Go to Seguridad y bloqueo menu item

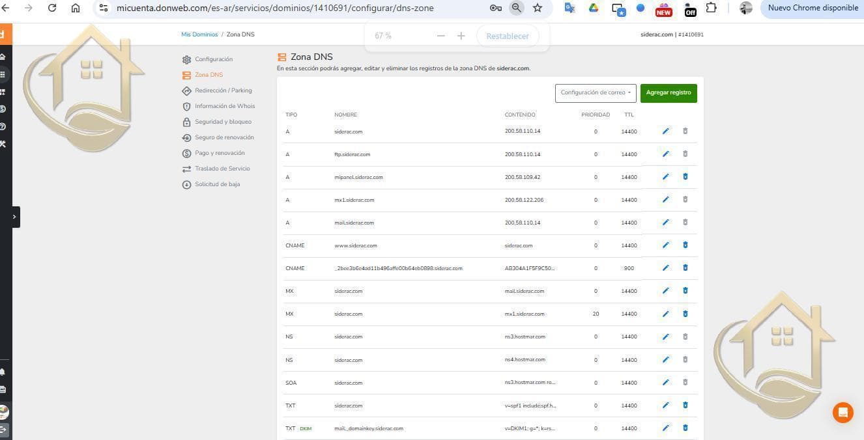[223, 122]
